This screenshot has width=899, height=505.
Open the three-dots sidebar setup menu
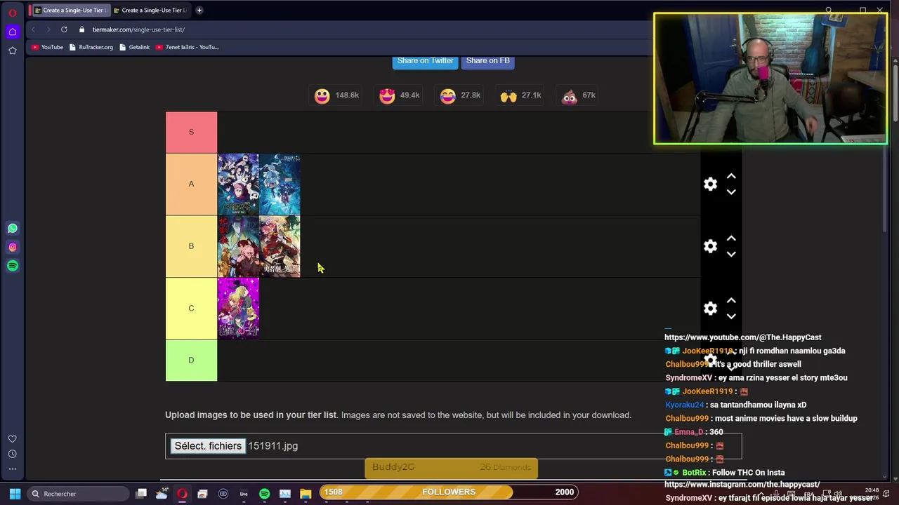[x=13, y=469]
